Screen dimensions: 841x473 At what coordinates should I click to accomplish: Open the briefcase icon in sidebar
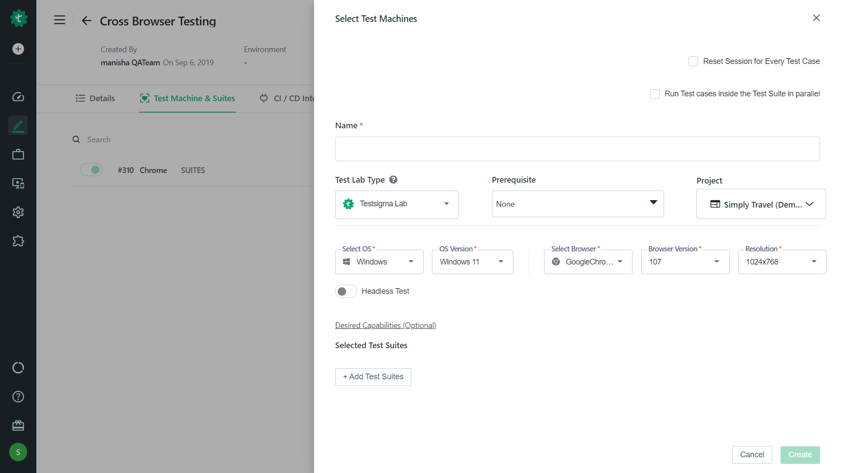point(18,155)
